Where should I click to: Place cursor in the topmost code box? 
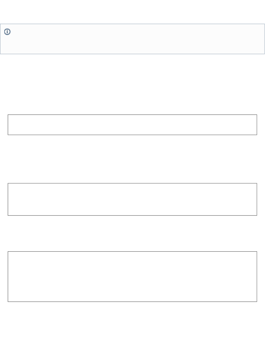(132, 125)
